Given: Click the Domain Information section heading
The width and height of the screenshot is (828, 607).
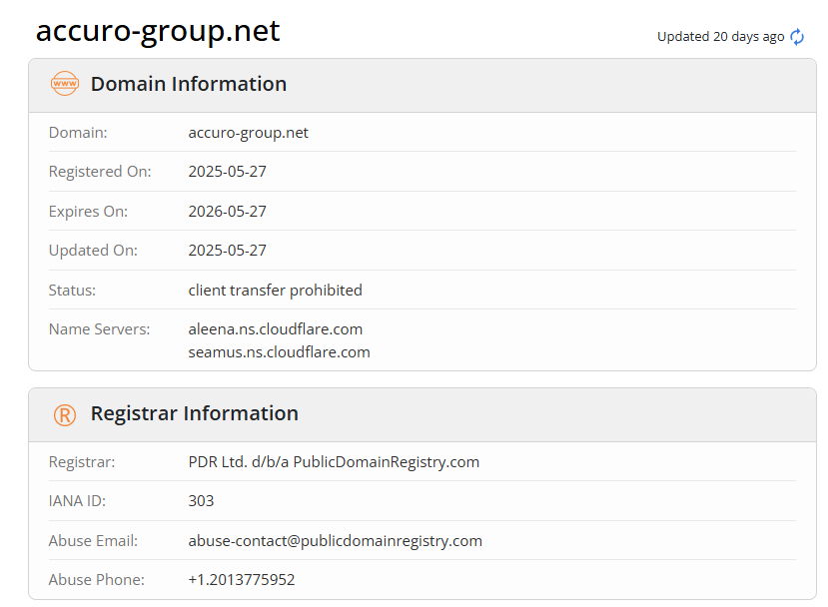Looking at the screenshot, I should [x=189, y=84].
